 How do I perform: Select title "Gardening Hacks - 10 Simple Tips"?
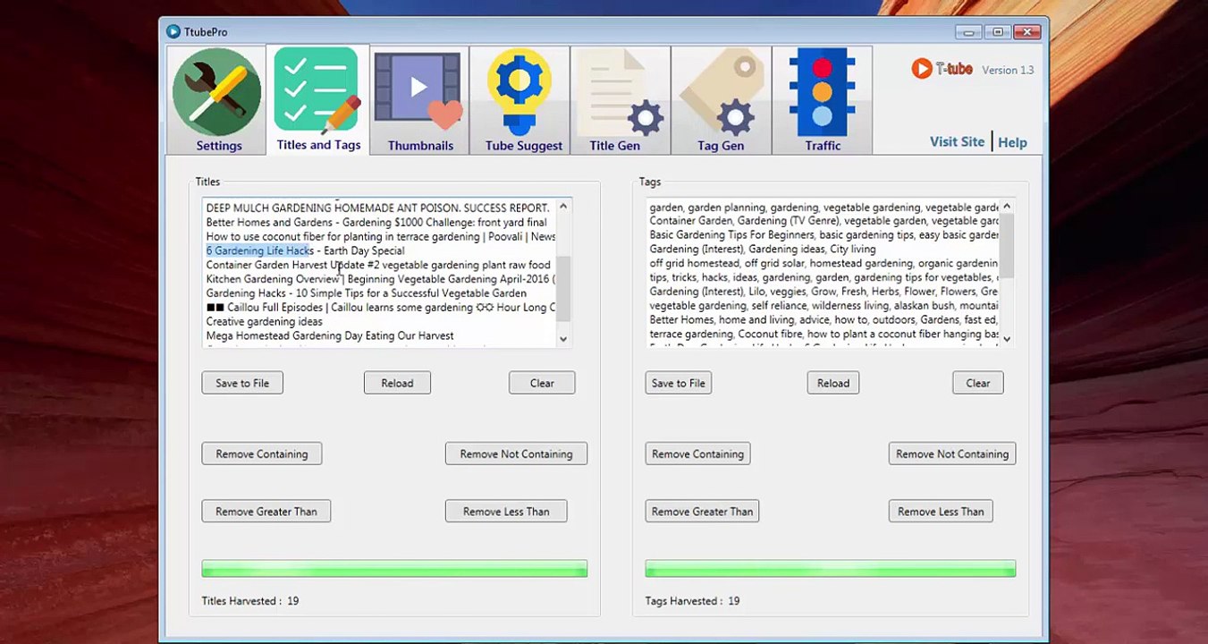(367, 293)
